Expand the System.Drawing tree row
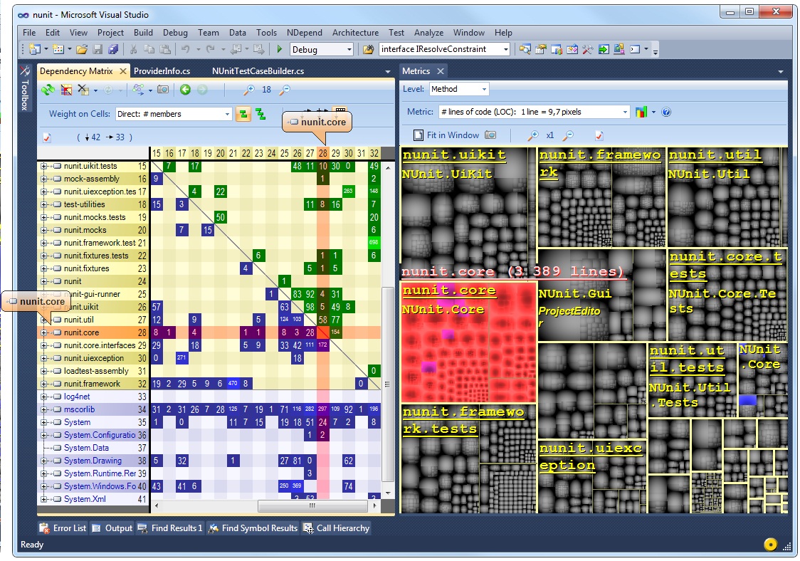The height and width of the screenshot is (561, 800). point(44,461)
